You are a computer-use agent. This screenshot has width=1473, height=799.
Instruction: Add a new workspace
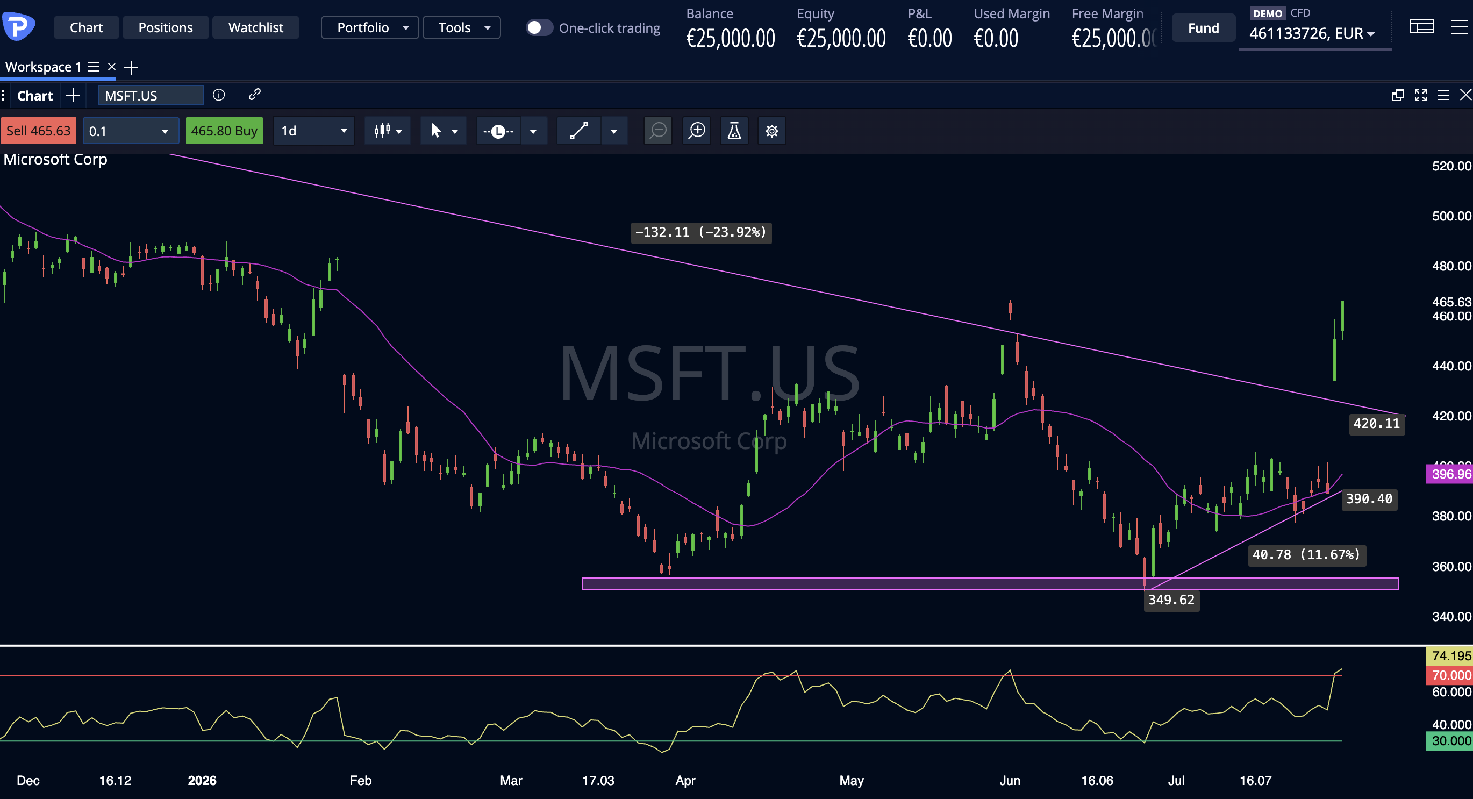pyautogui.click(x=132, y=68)
